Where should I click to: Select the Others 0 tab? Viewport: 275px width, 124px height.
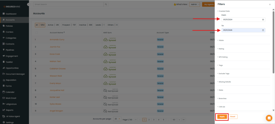(x=113, y=25)
